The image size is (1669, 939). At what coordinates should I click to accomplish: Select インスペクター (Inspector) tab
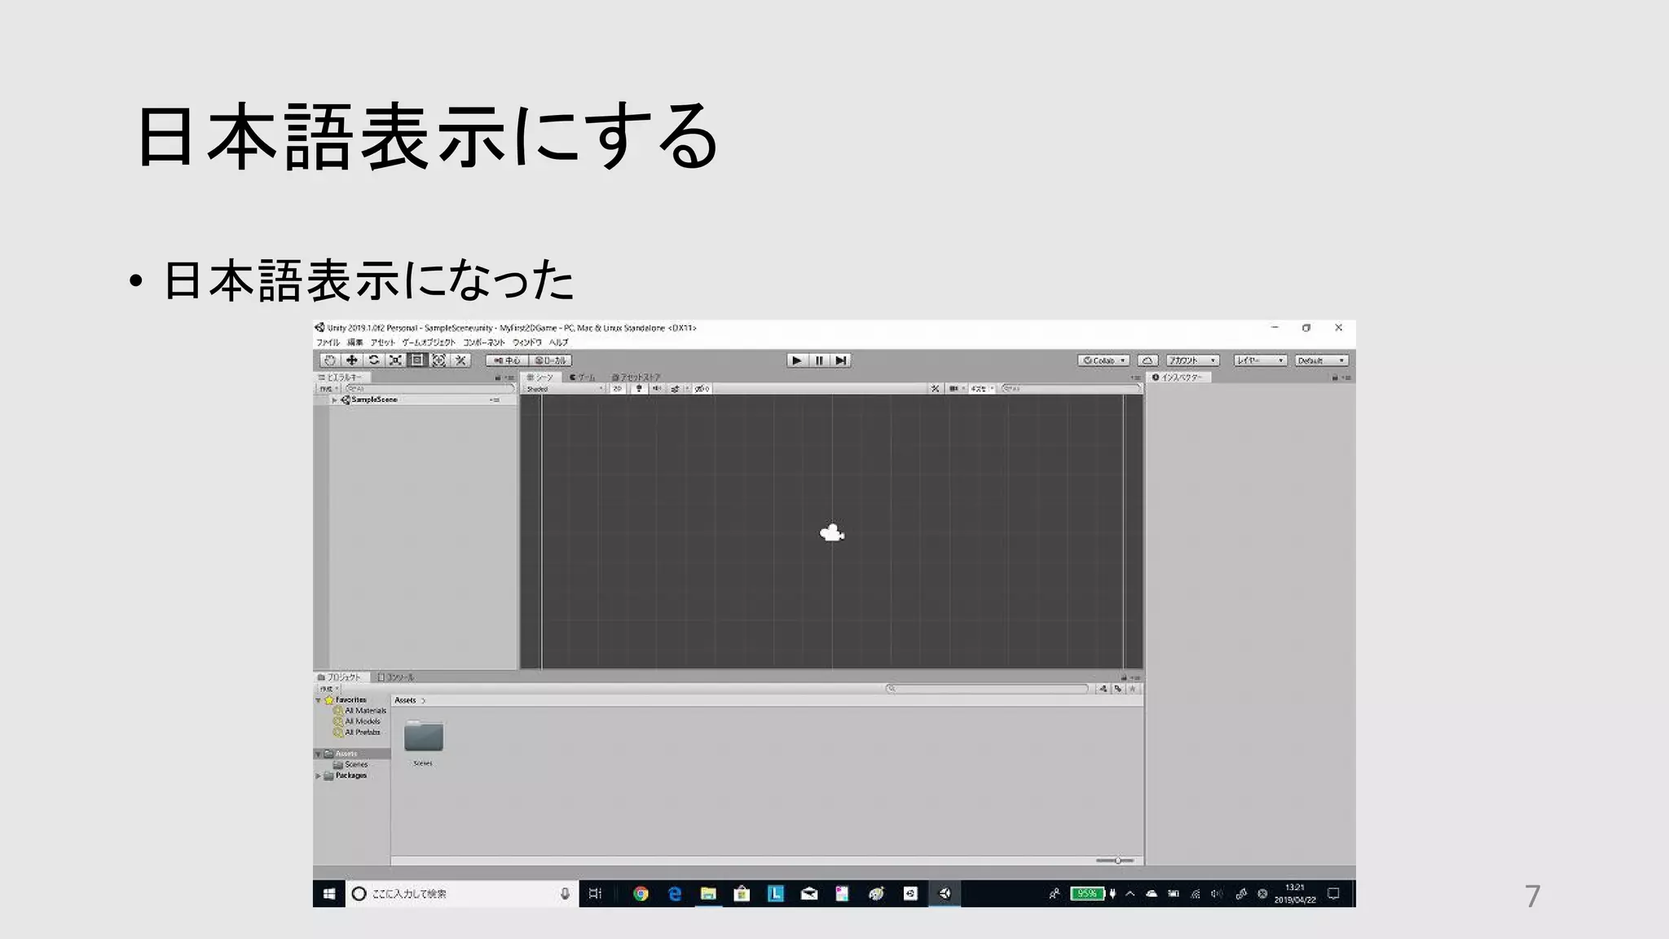pyautogui.click(x=1178, y=377)
